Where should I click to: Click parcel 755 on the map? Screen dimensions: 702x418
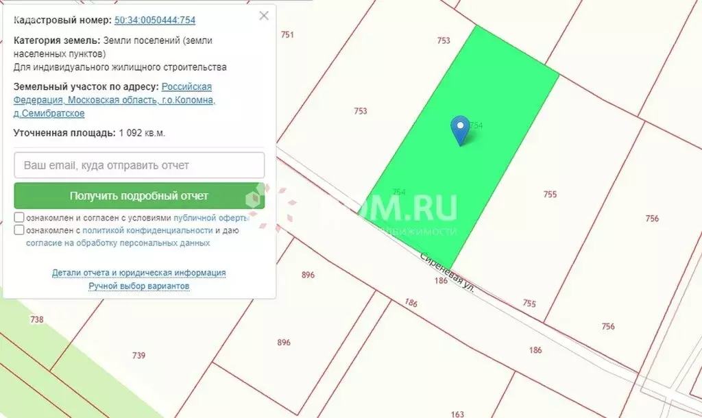548,194
